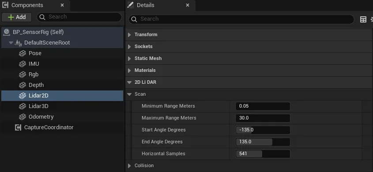373x172 pixels.
Task: Focus the Details panel search field
Action: (241, 19)
